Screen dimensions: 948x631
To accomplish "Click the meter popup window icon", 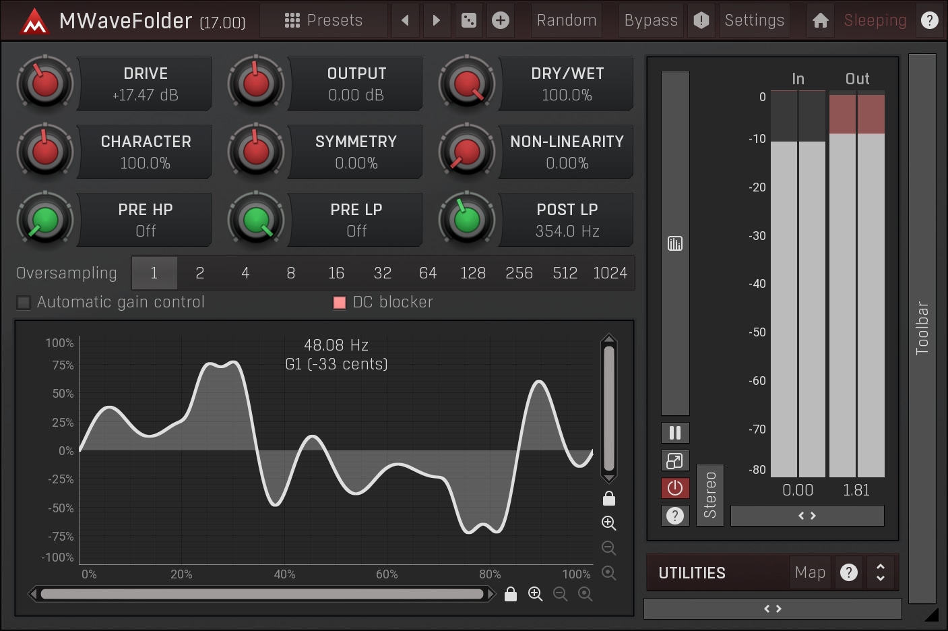I will 674,460.
